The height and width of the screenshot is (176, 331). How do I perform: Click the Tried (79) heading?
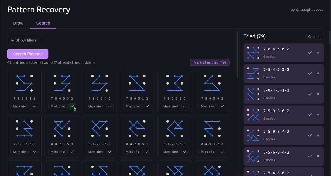[x=255, y=36]
